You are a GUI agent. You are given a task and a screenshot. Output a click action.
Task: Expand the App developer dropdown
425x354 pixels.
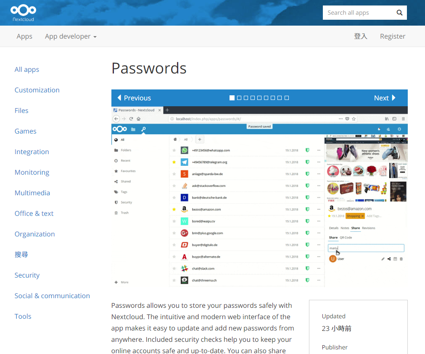[71, 36]
